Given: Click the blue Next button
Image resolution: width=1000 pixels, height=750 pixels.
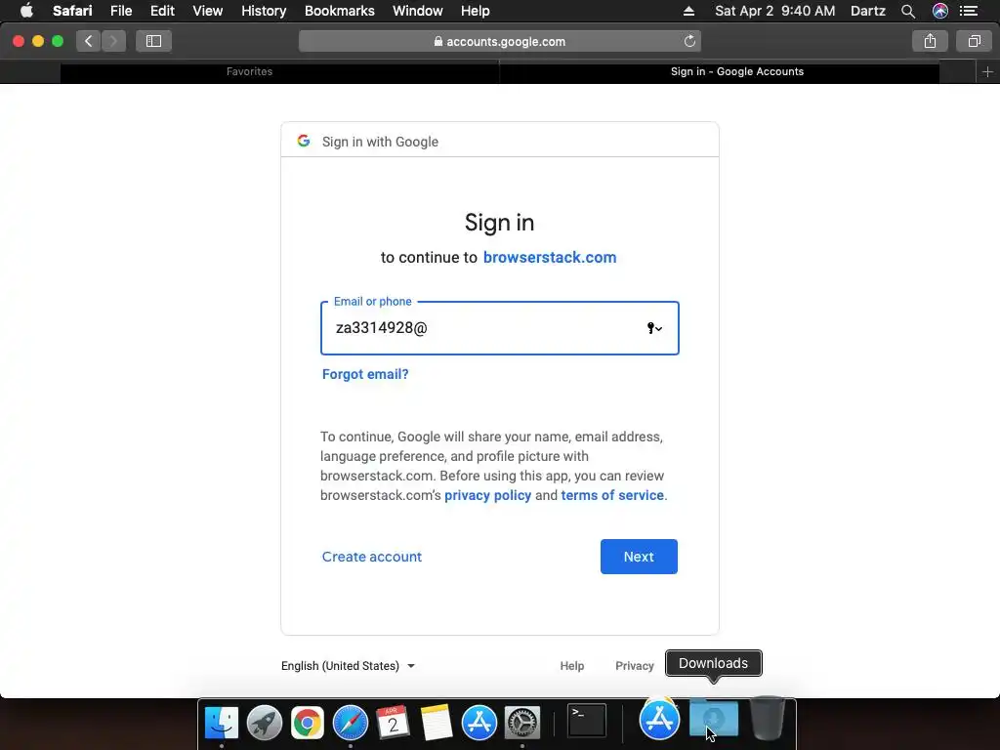Looking at the screenshot, I should click(639, 557).
